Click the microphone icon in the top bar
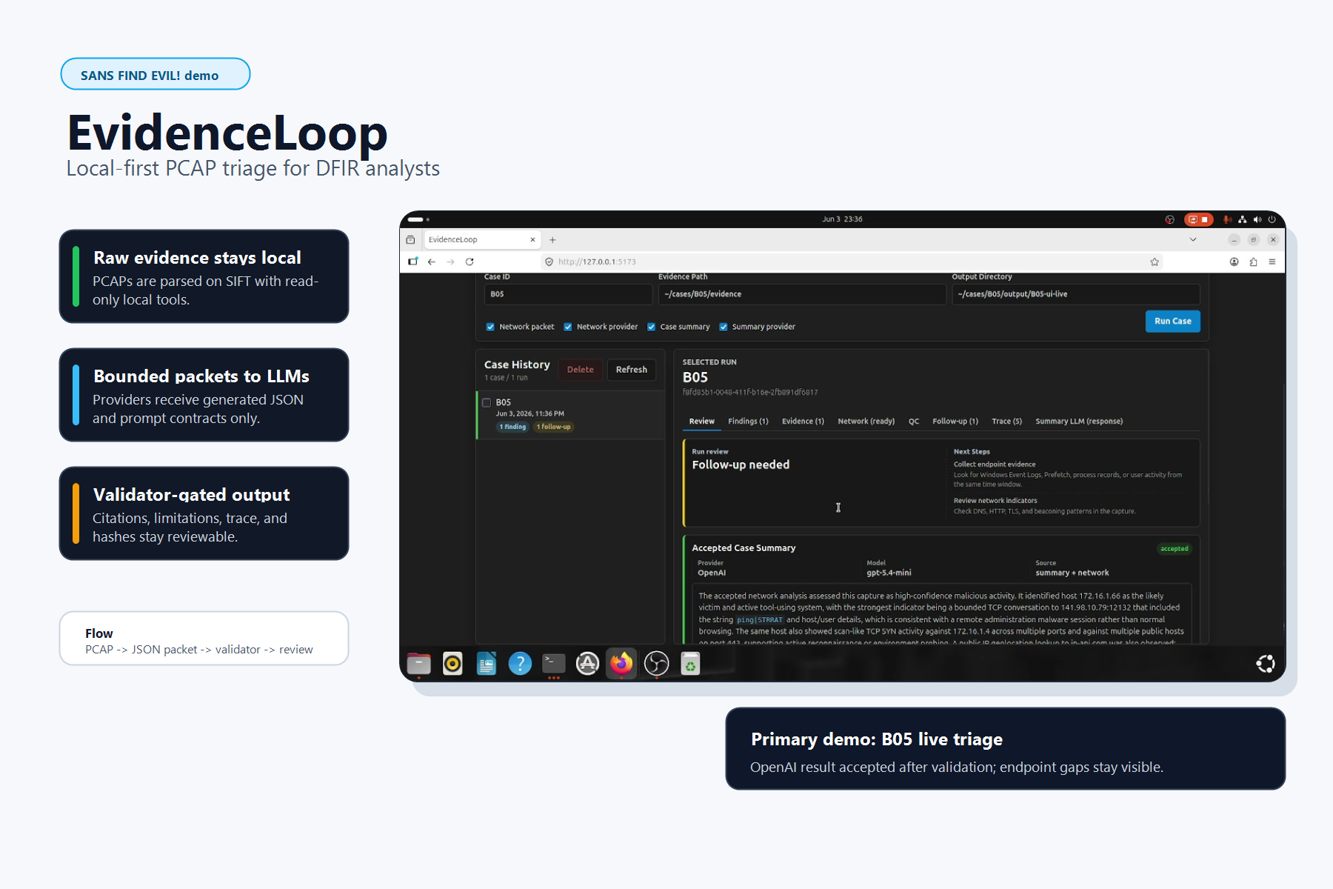The image size is (1333, 889). click(1227, 219)
